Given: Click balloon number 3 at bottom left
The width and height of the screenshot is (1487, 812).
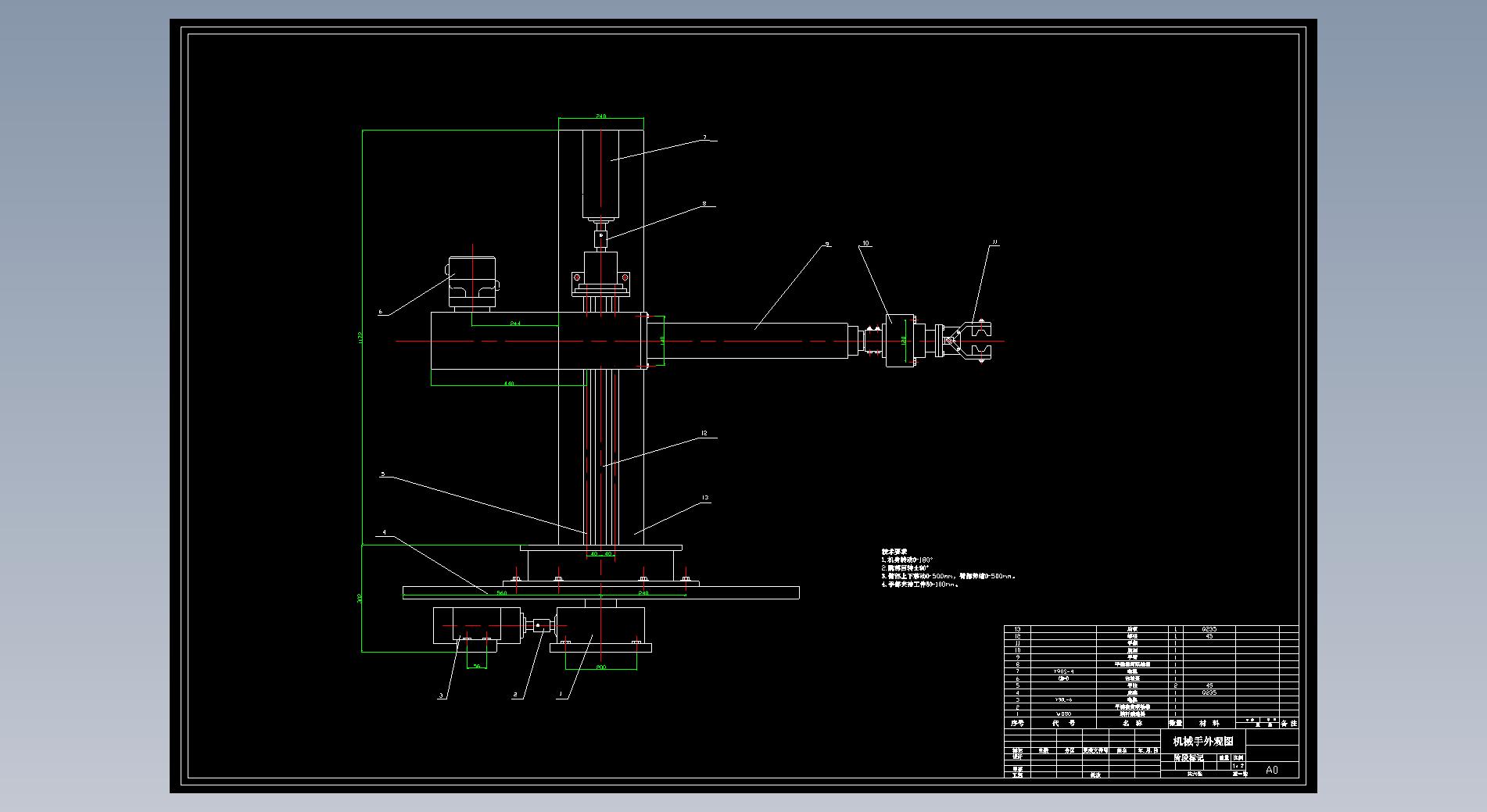Looking at the screenshot, I should [x=441, y=695].
